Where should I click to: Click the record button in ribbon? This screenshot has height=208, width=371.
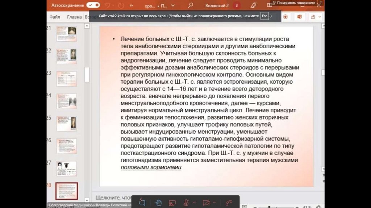pyautogui.click(x=285, y=17)
